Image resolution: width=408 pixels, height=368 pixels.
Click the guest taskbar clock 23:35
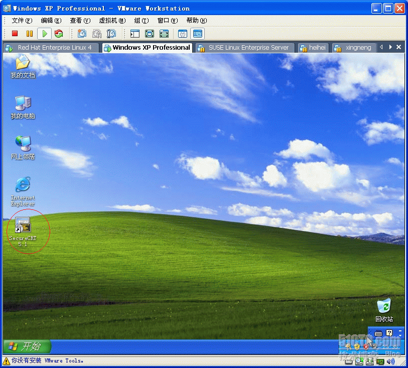[x=390, y=347]
